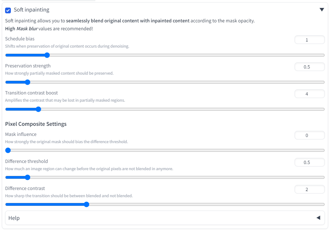Open the Help accordion label
The image size is (330, 230).
coord(14,218)
